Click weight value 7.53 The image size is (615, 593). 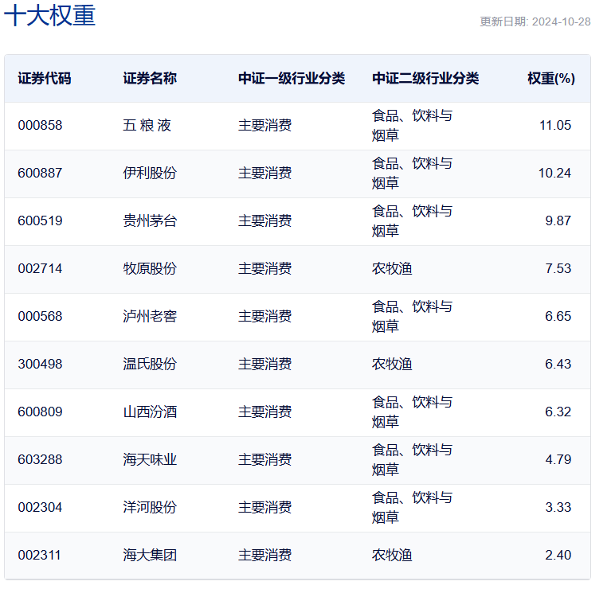pos(558,268)
